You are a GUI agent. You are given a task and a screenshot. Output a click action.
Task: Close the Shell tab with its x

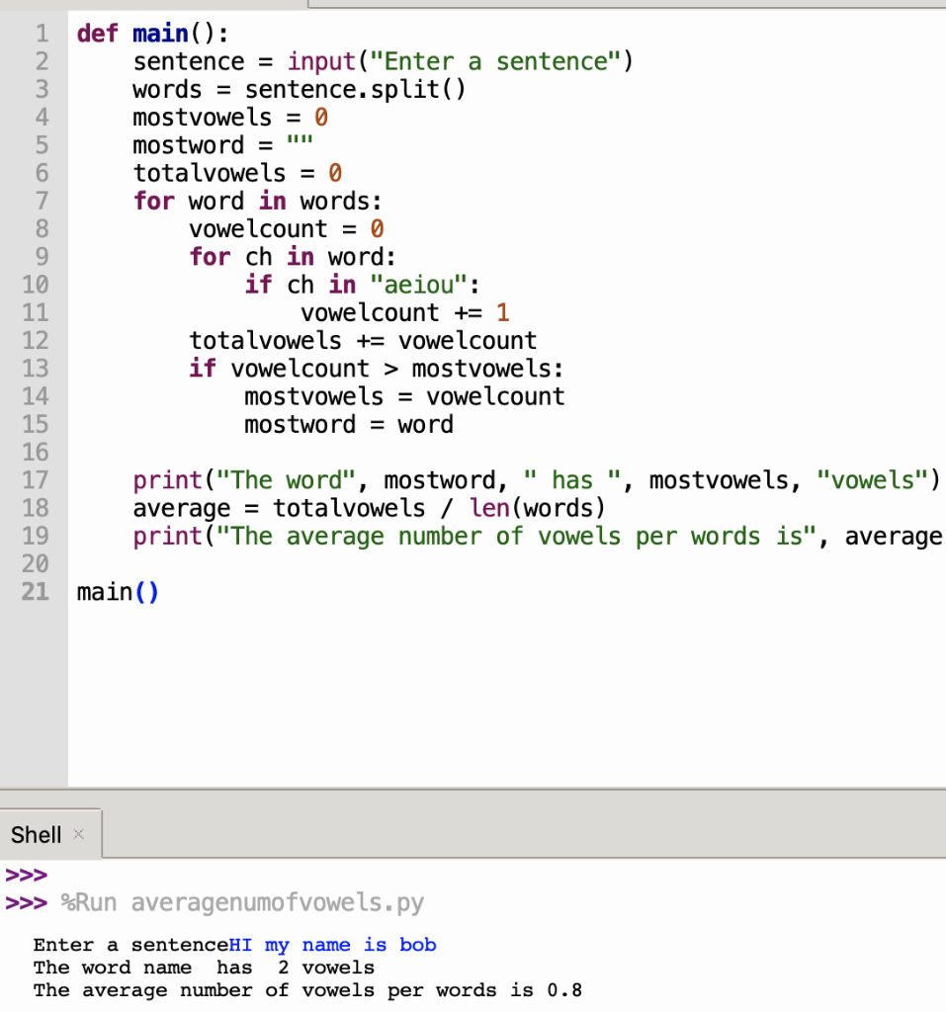tap(79, 834)
